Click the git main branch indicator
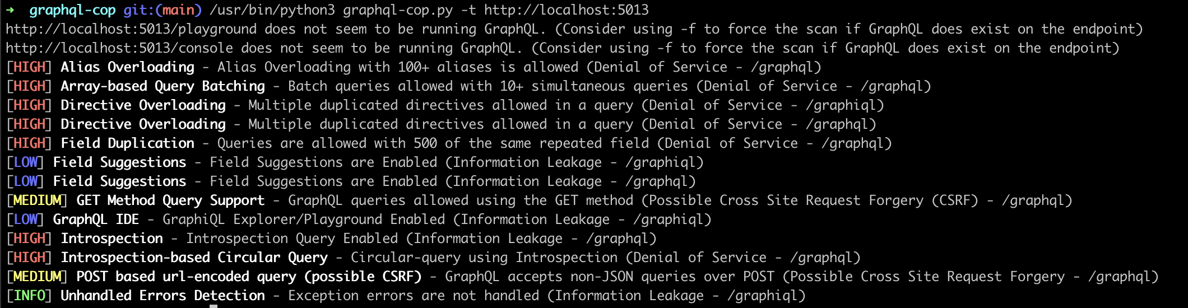This screenshot has width=1188, height=308. tap(163, 10)
